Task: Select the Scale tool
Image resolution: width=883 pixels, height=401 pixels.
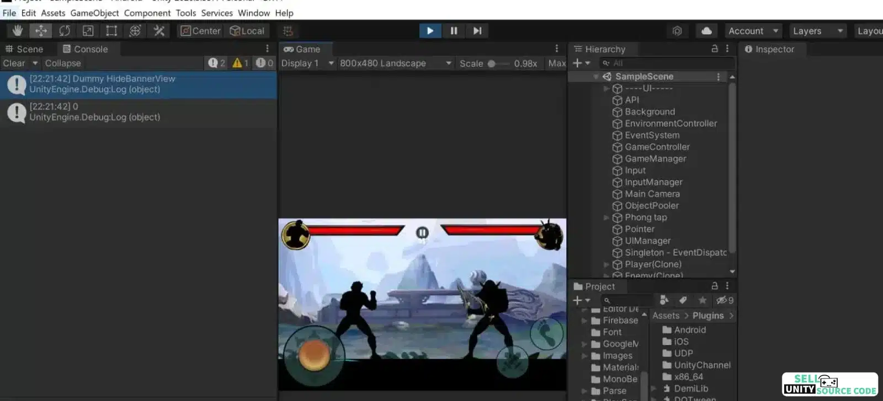Action: tap(88, 31)
